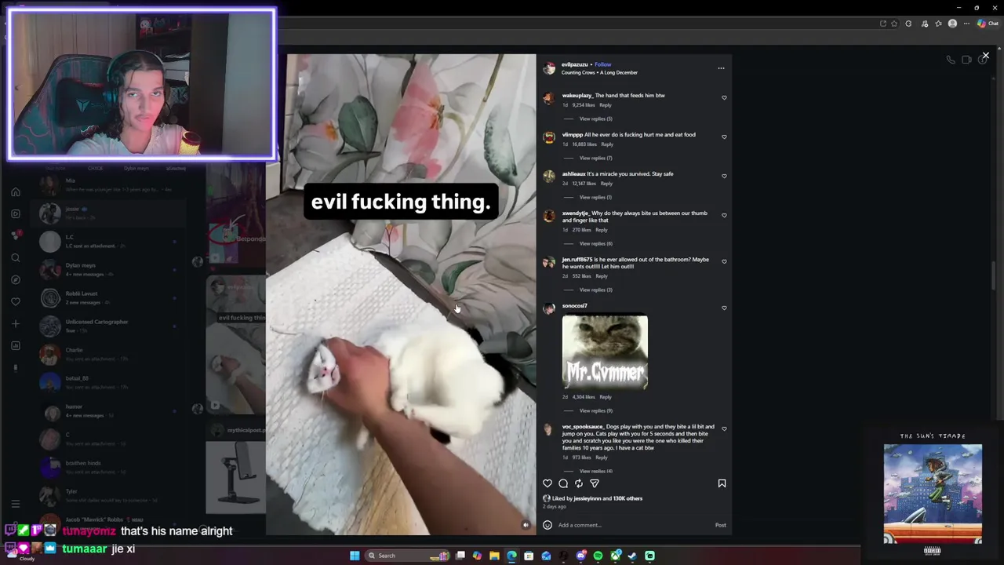Open the emoji picker beside Add a comment
Image resolution: width=1004 pixels, height=565 pixels.
[x=547, y=525]
